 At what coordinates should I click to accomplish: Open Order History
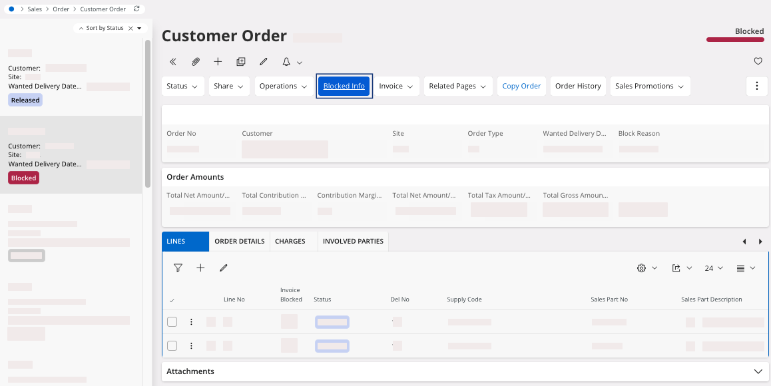(x=578, y=86)
